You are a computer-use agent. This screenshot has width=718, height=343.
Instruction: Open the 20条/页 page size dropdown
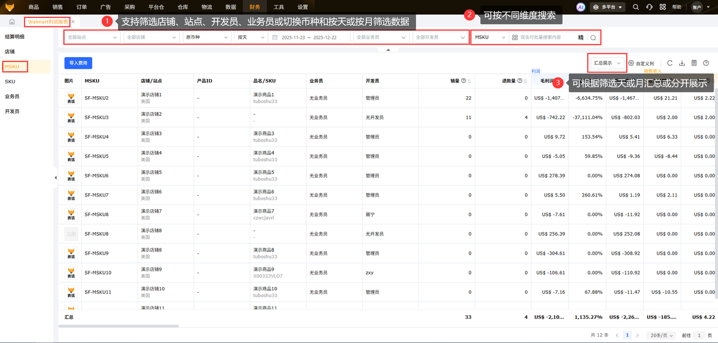pyautogui.click(x=660, y=335)
